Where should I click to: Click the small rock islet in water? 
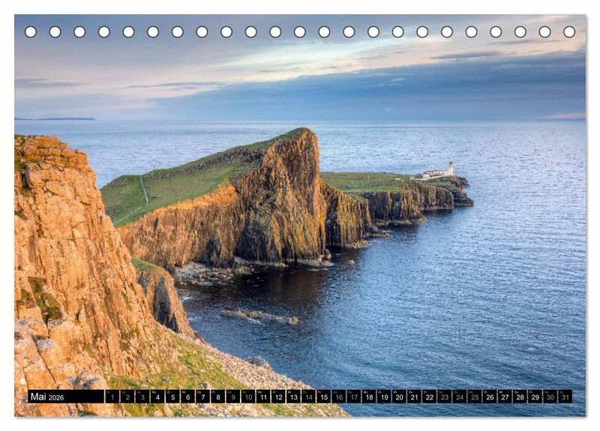coord(259,316)
